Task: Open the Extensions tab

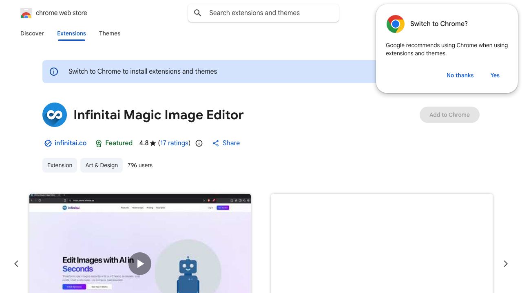Action: tap(71, 33)
